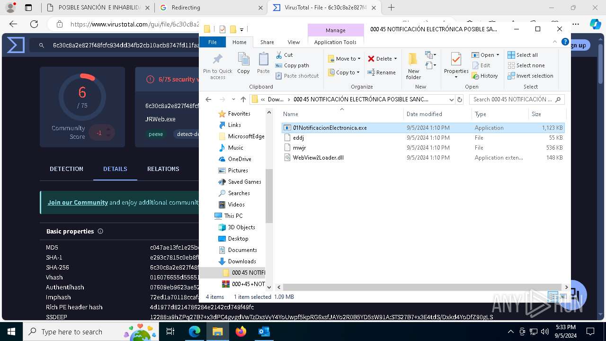Open Properties in the ribbon

(456, 66)
